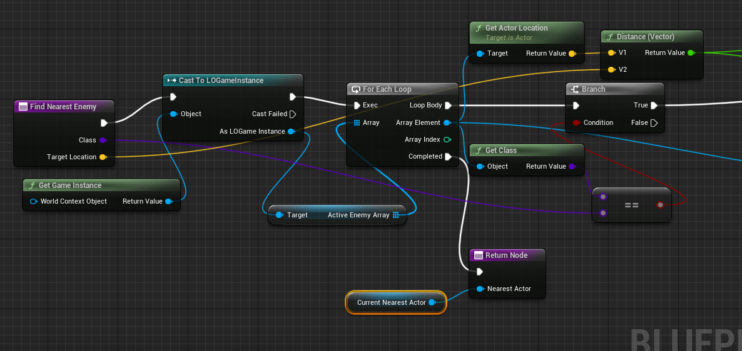Click Get Actor Location Return Value pin

point(572,53)
